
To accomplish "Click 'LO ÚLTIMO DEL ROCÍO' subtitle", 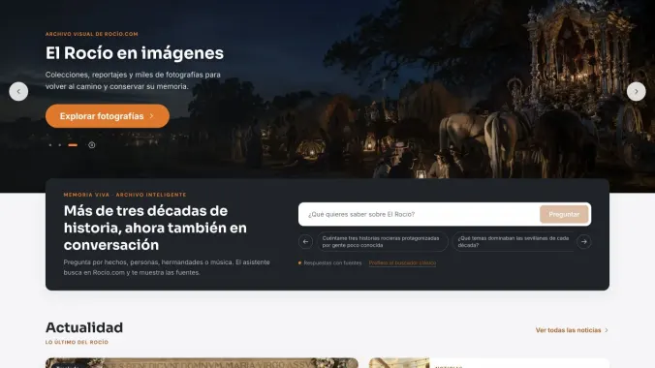I will click(x=77, y=342).
